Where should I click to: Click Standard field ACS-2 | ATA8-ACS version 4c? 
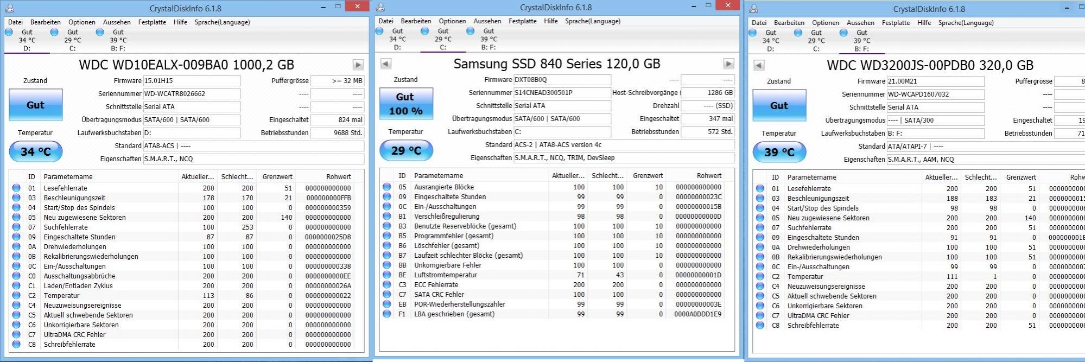pos(624,145)
